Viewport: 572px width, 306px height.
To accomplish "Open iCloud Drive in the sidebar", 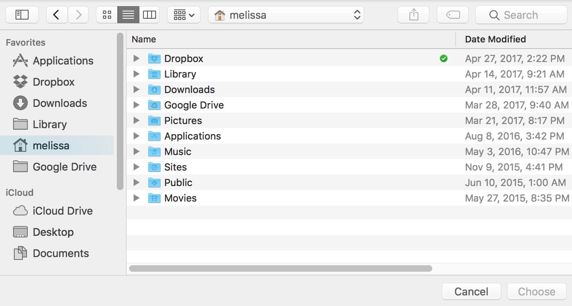I will tap(63, 211).
